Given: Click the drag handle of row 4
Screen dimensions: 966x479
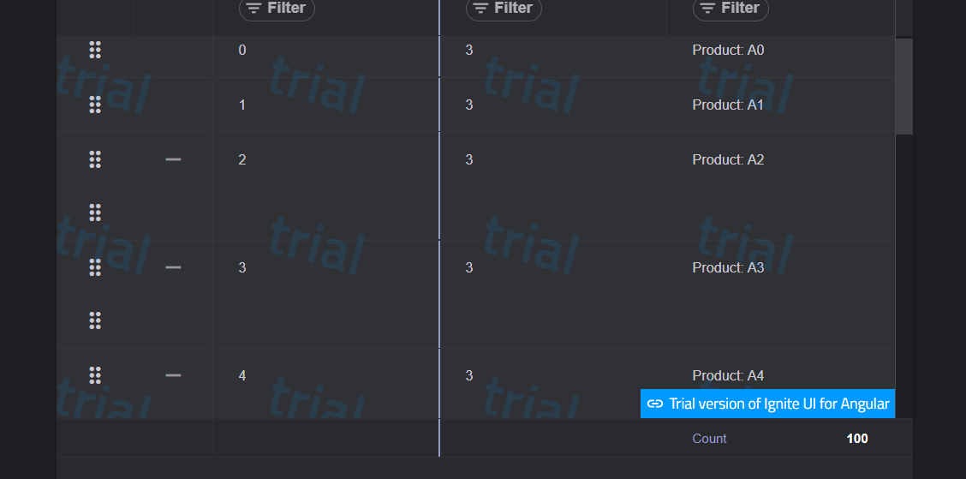Looking at the screenshot, I should click(x=95, y=374).
